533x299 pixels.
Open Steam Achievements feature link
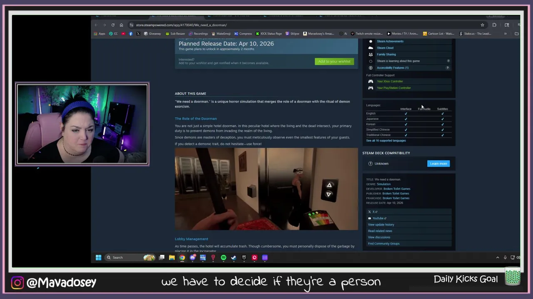[x=390, y=41]
